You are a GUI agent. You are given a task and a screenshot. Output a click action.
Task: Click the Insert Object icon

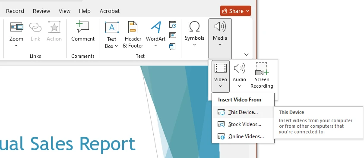point(172,46)
